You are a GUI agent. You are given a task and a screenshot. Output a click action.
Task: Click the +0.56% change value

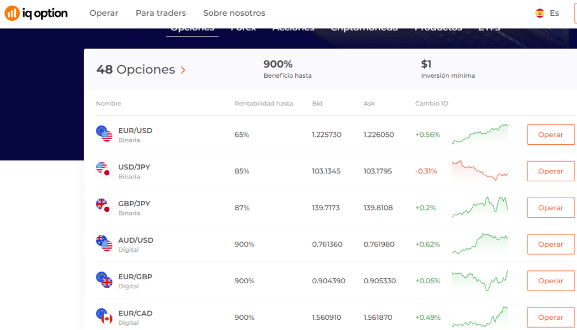click(x=428, y=135)
